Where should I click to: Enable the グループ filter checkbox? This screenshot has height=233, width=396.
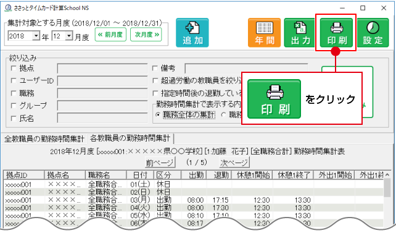click(14, 106)
